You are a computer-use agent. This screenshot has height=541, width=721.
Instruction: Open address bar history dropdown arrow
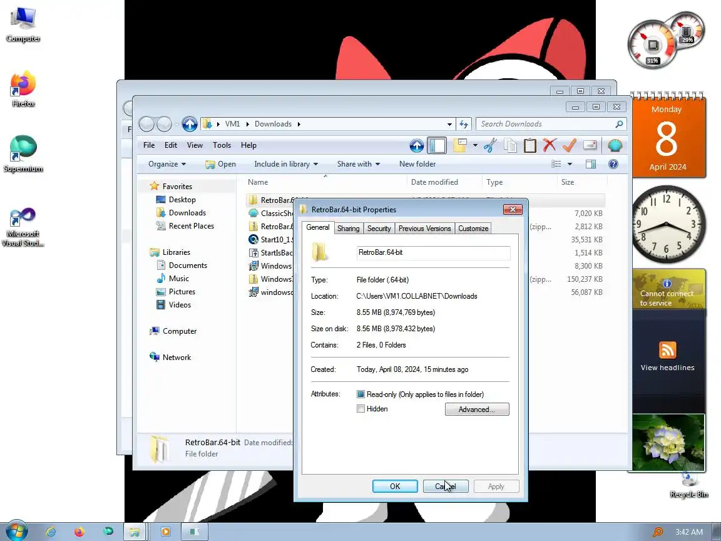[x=449, y=124]
